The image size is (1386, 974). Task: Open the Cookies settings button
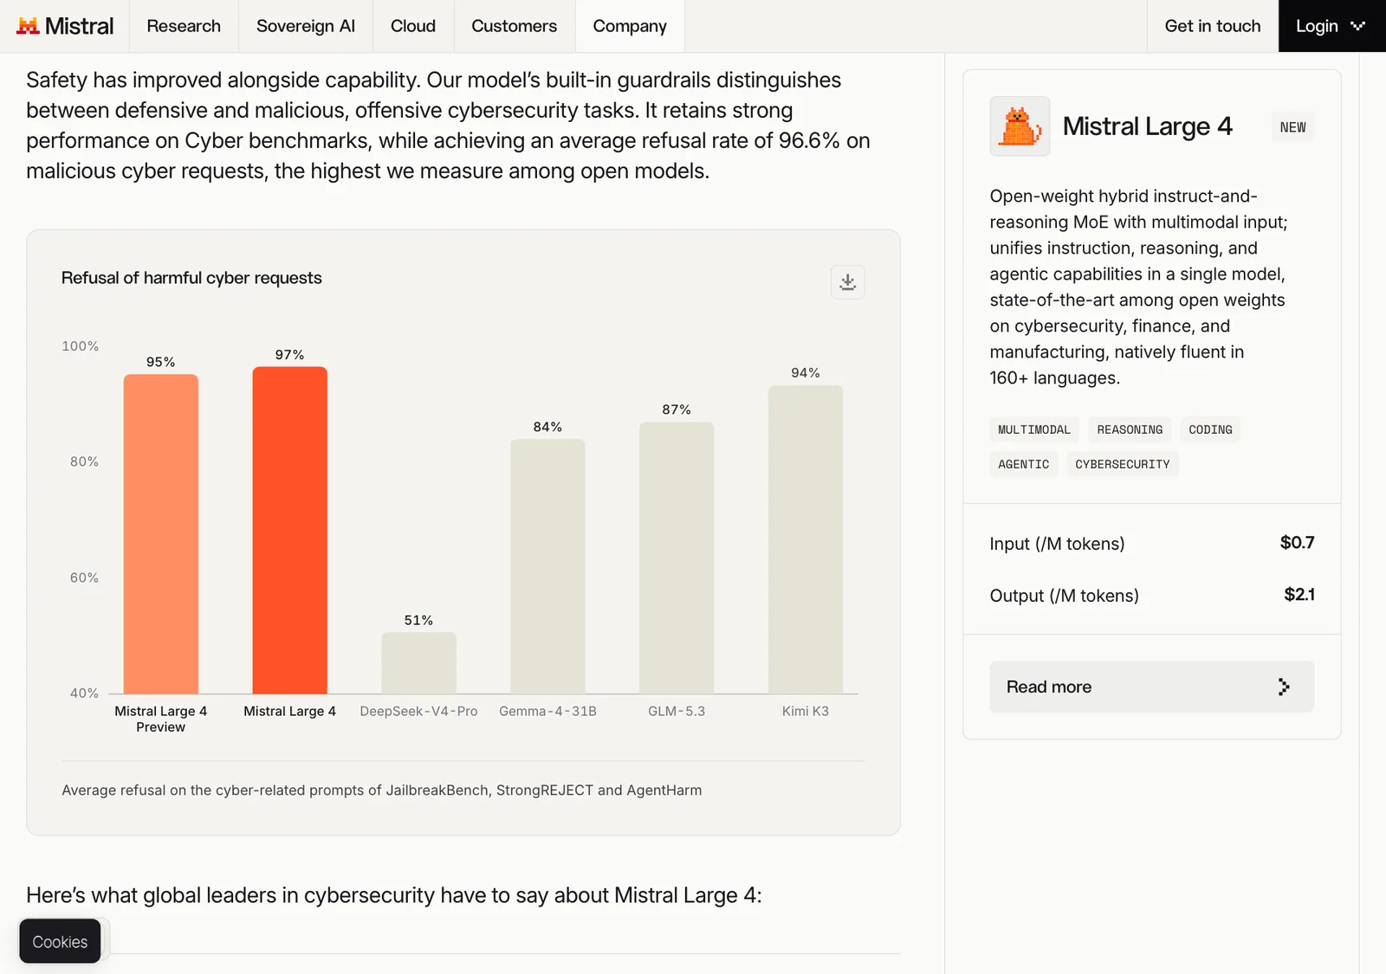pyautogui.click(x=60, y=941)
